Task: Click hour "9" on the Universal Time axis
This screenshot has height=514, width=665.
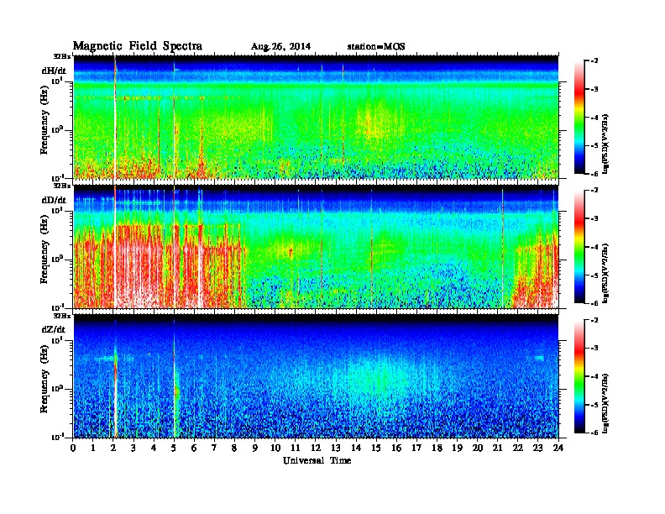Action: pyautogui.click(x=255, y=448)
